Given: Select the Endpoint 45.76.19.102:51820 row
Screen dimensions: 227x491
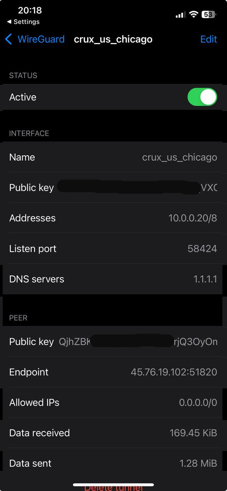Looking at the screenshot, I should (x=113, y=372).
